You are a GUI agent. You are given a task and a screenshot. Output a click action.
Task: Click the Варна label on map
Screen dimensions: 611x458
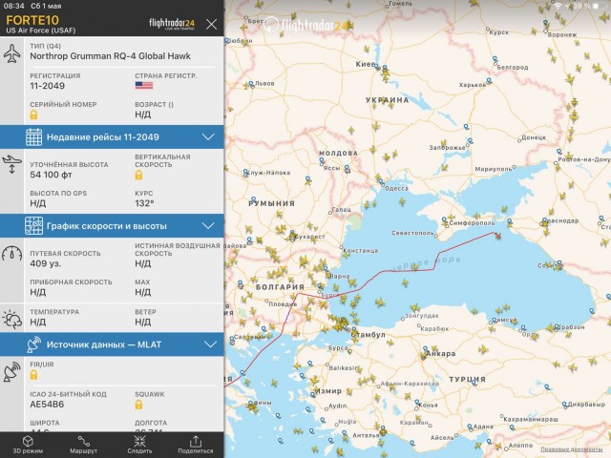[340, 276]
